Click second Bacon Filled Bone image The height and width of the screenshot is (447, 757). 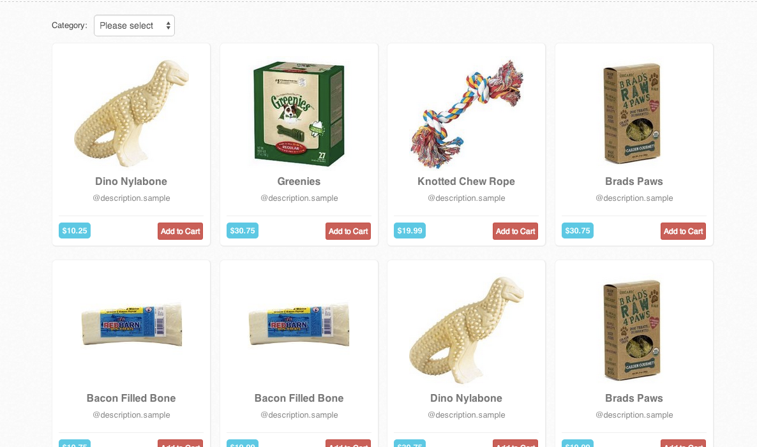click(299, 325)
